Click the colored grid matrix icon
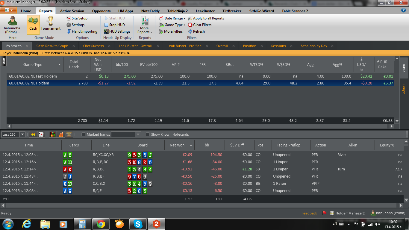 point(53,134)
